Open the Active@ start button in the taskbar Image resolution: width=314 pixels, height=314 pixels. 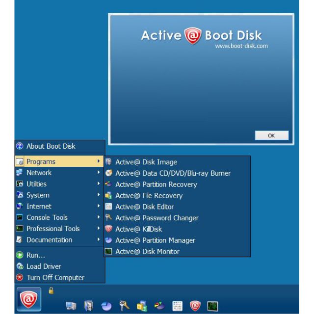pyautogui.click(x=29, y=299)
